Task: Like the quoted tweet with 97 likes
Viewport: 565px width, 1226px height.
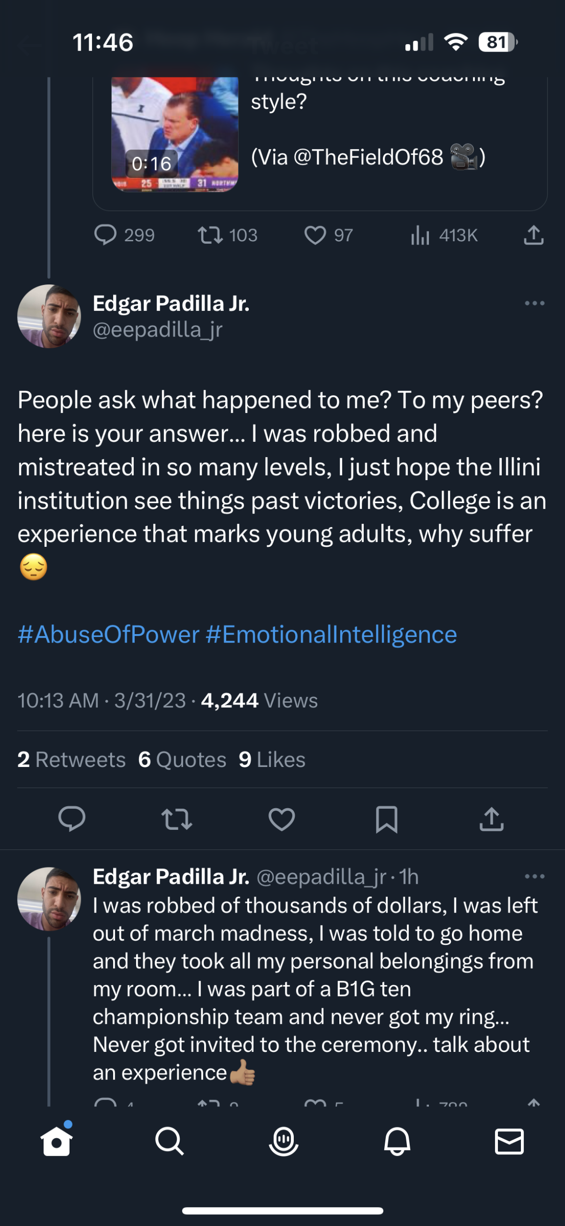Action: point(315,235)
